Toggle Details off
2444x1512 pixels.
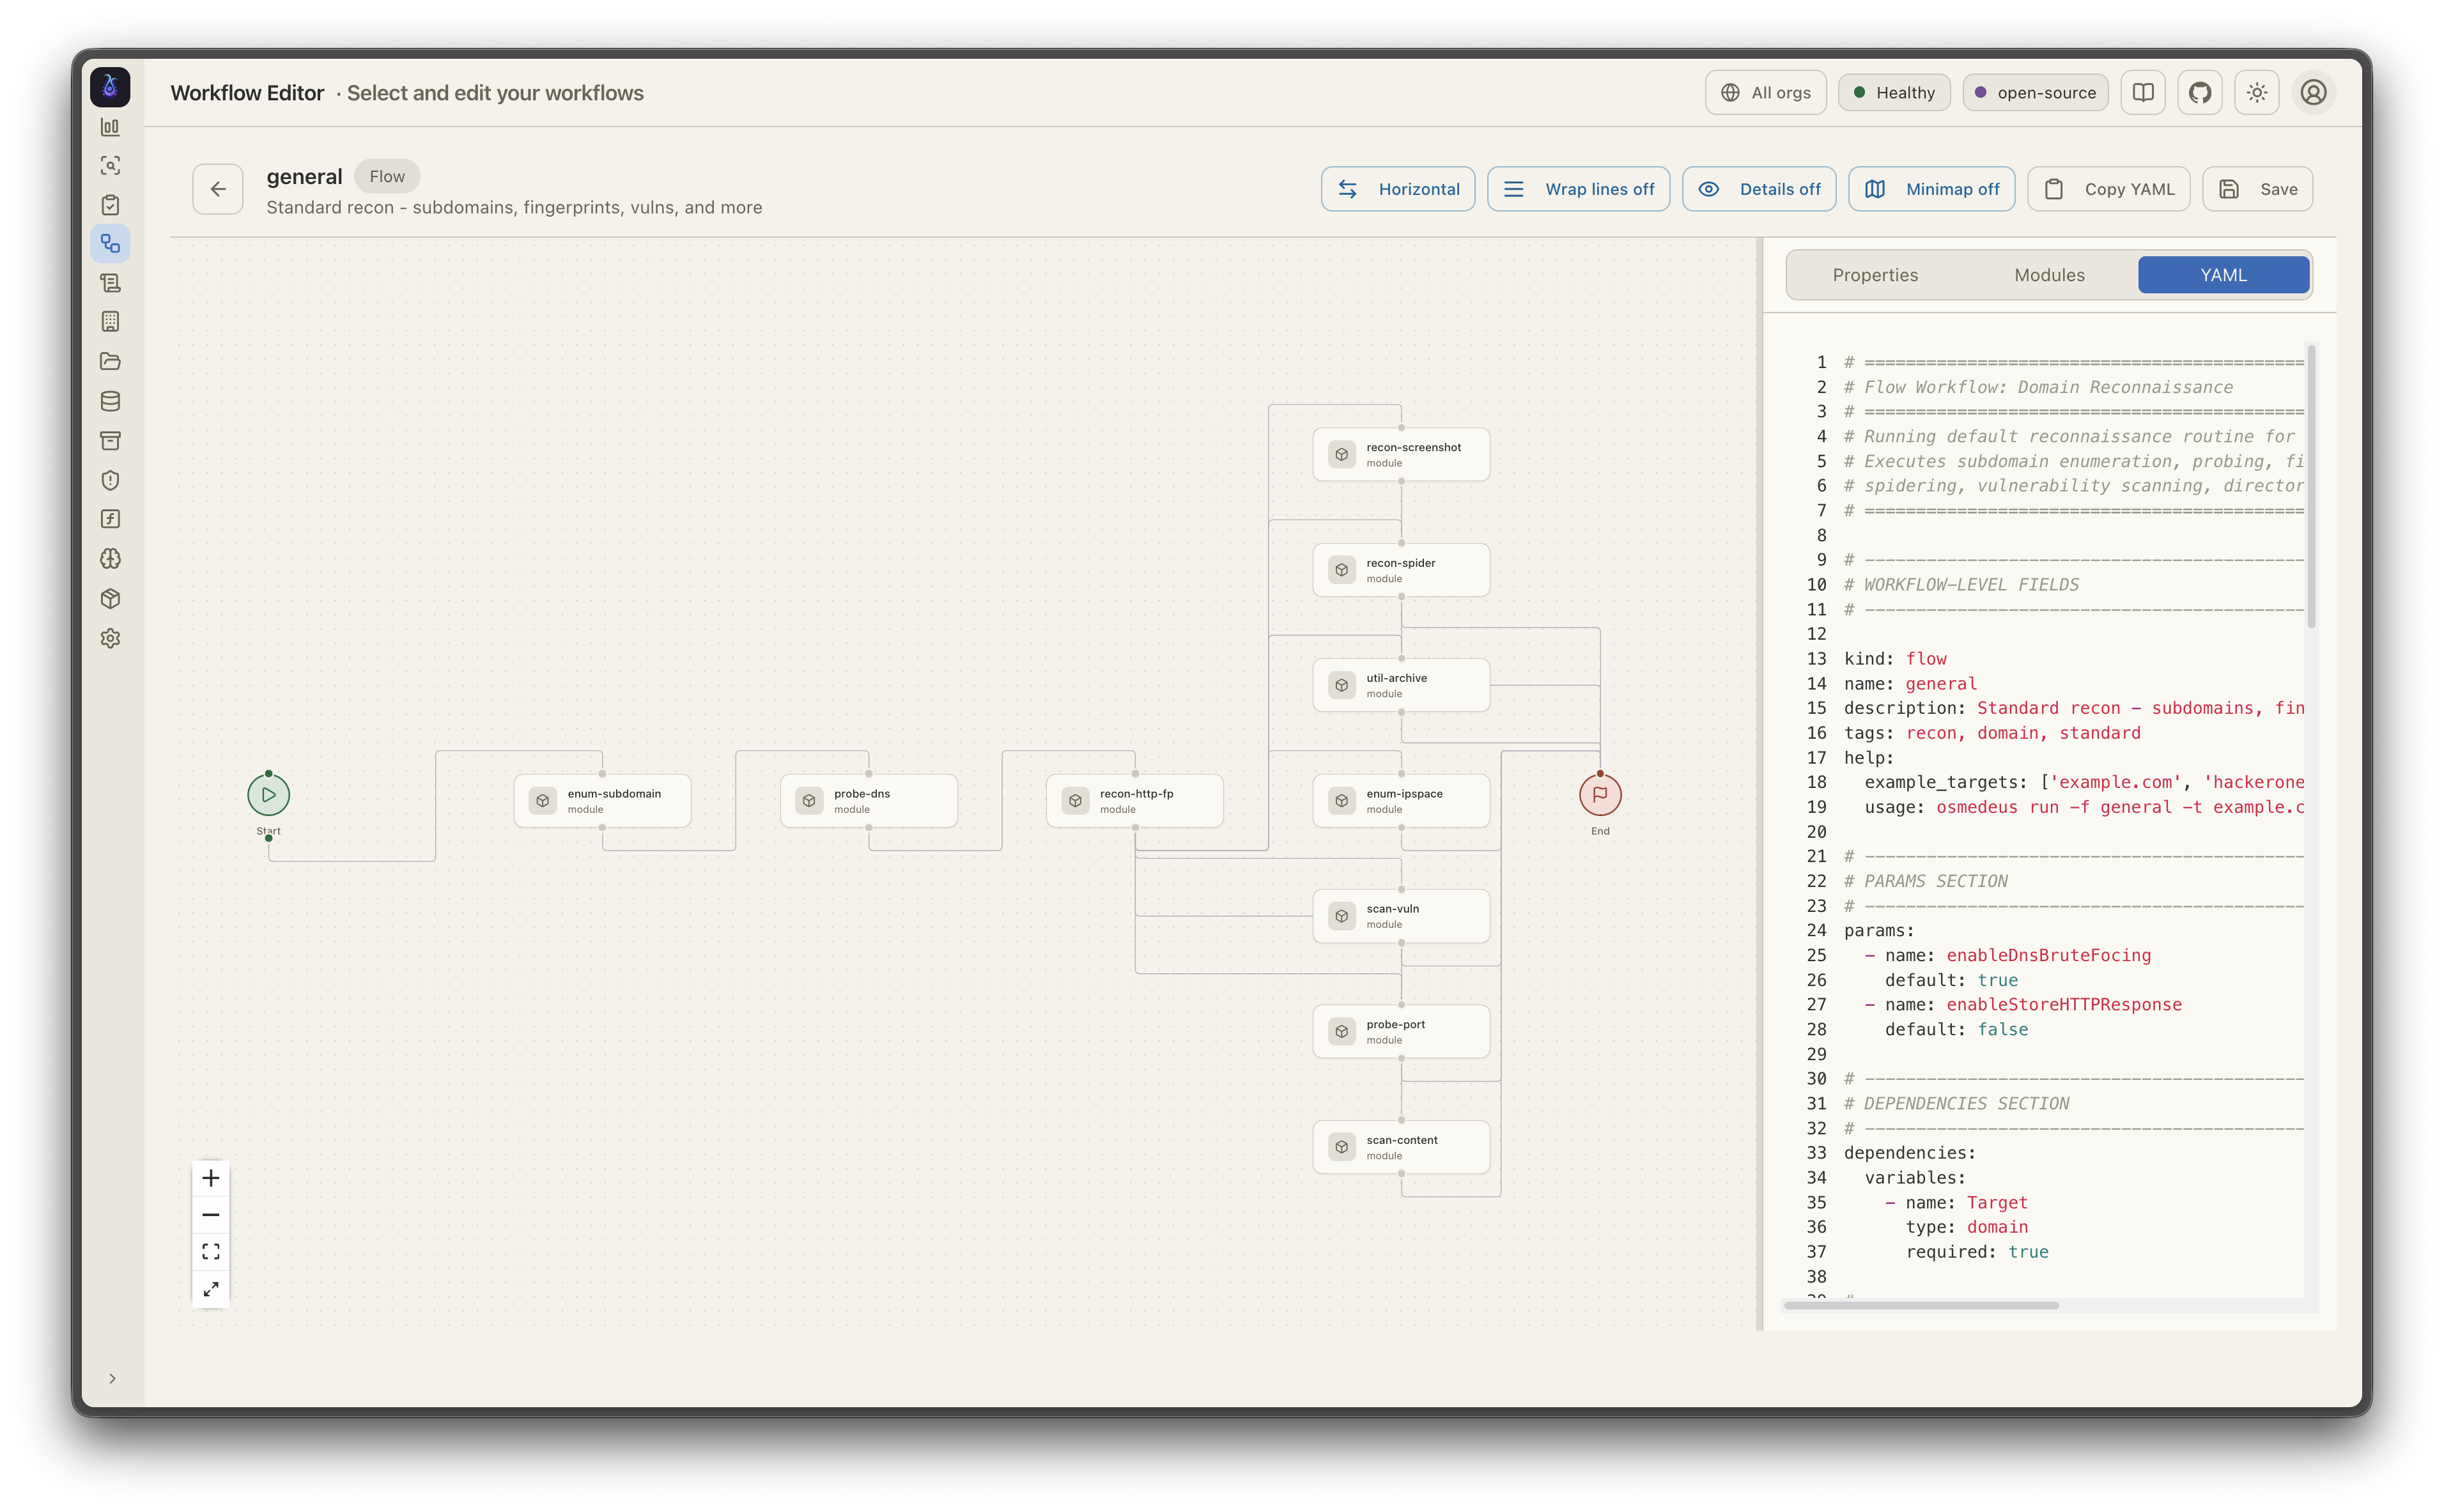coord(1759,189)
